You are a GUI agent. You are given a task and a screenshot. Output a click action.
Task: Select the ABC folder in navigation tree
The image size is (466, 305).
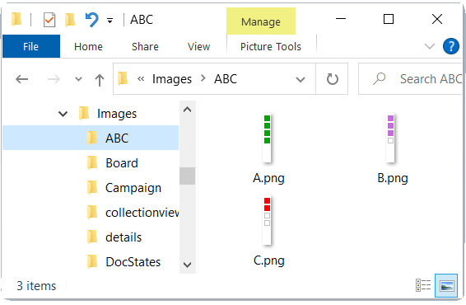pos(91,138)
